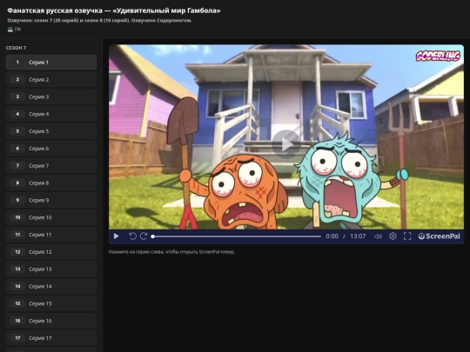Click the computer icon next to ПК
The width and height of the screenshot is (470, 352).
tap(10, 30)
